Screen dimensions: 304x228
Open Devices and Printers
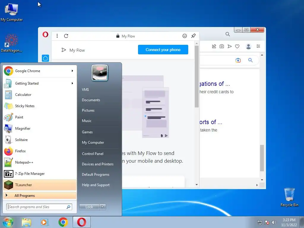point(98,164)
